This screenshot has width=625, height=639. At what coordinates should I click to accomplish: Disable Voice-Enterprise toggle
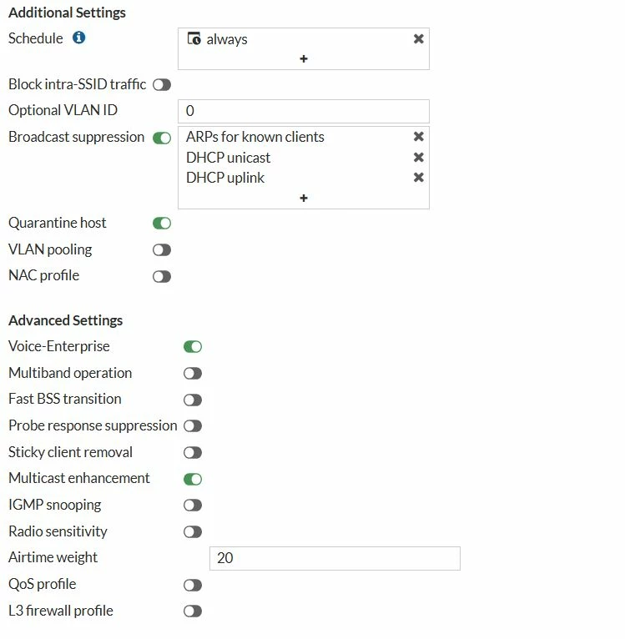(193, 347)
